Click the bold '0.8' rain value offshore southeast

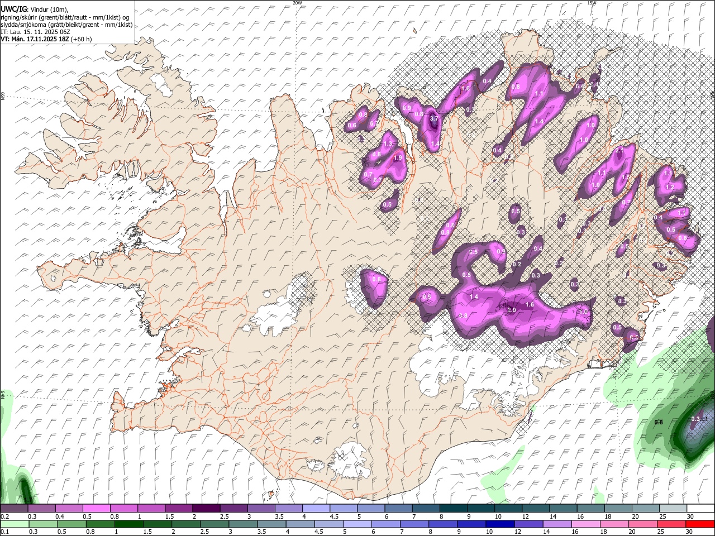pyautogui.click(x=659, y=422)
